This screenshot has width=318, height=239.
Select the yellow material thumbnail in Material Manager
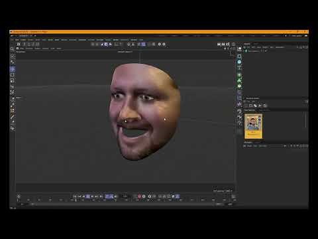[253, 126]
